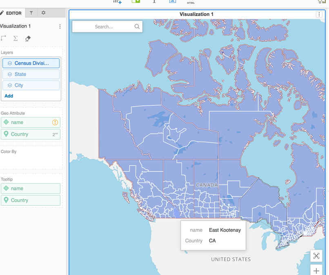Viewport: 329px width, 275px height.
Task: Click the pin icon on Tooltip Country
Action: tap(6, 200)
